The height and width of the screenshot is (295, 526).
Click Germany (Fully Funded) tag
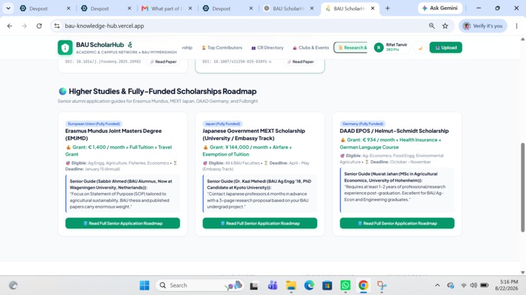pyautogui.click(x=362, y=124)
